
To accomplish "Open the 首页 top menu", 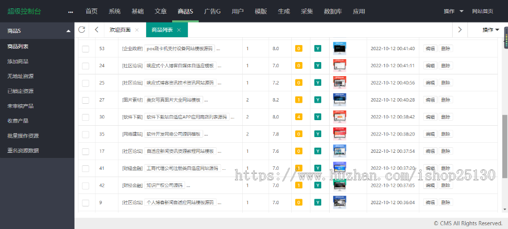I will (x=91, y=11).
